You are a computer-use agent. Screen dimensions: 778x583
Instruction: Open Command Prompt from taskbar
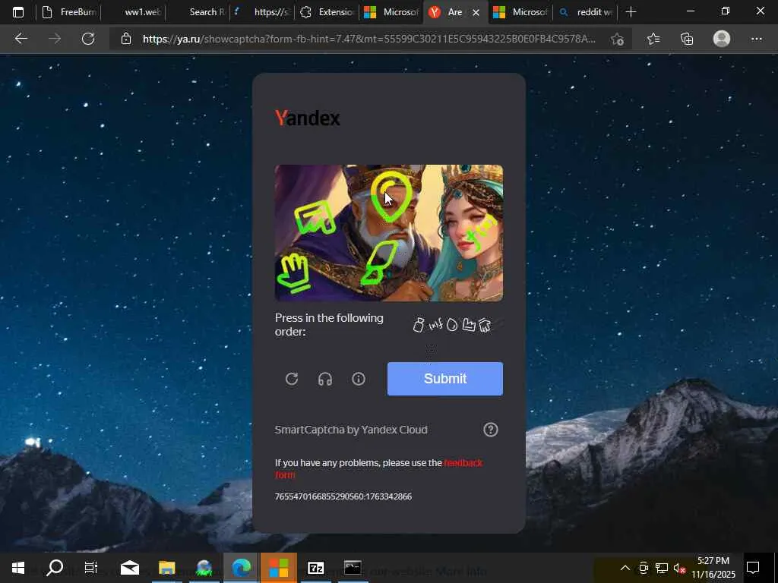[353, 568]
